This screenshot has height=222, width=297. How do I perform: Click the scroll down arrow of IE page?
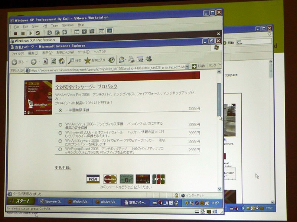click(x=219, y=189)
